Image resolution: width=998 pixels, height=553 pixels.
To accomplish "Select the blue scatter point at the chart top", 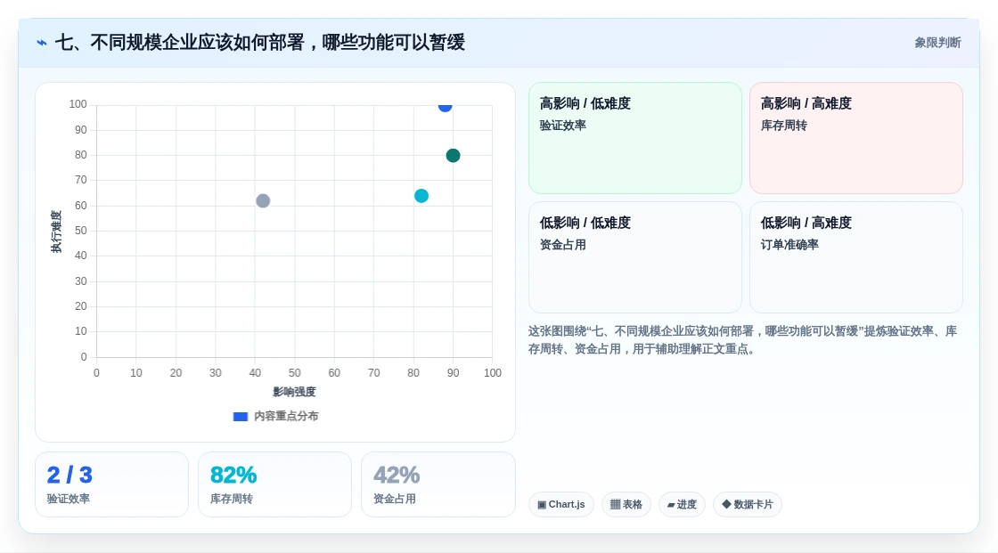I will [445, 106].
